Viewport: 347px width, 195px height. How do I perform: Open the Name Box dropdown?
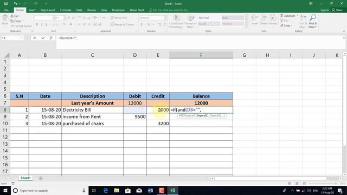[x=22, y=38]
